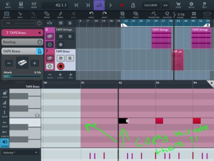This screenshot has width=214, height=161.
Task: Tap the 42.1.1 position display
Action: 55,6
